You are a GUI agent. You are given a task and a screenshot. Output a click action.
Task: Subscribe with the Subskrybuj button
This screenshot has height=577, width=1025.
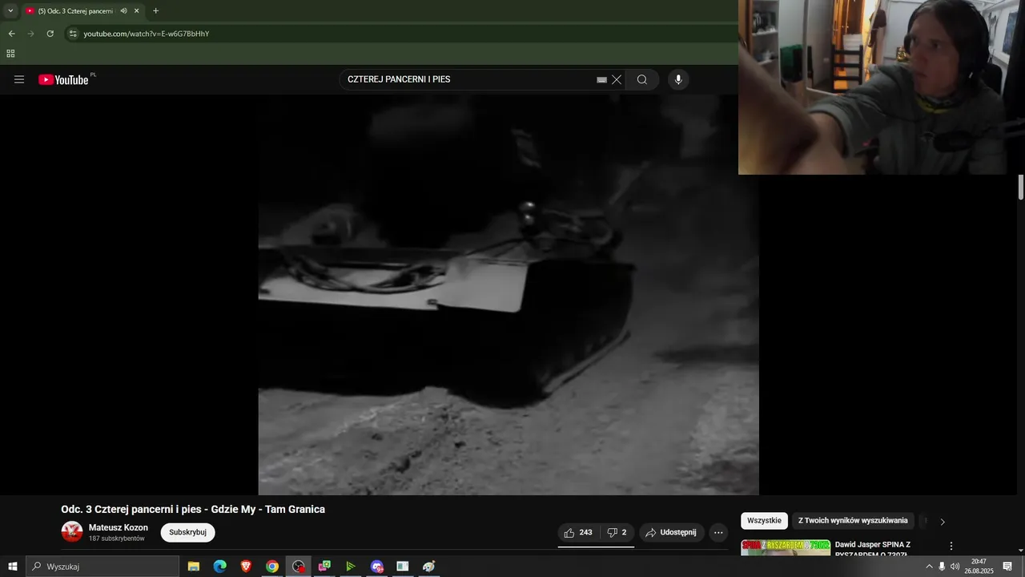[187, 532]
